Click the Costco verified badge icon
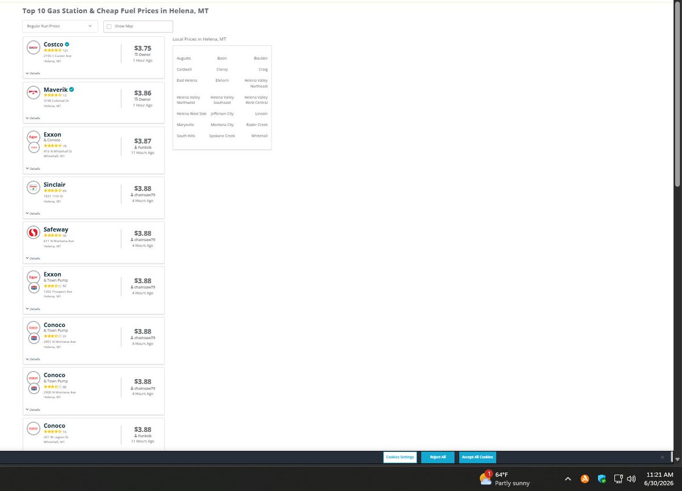682x491 pixels. click(x=67, y=44)
